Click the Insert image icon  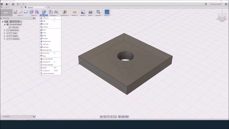click(83, 12)
